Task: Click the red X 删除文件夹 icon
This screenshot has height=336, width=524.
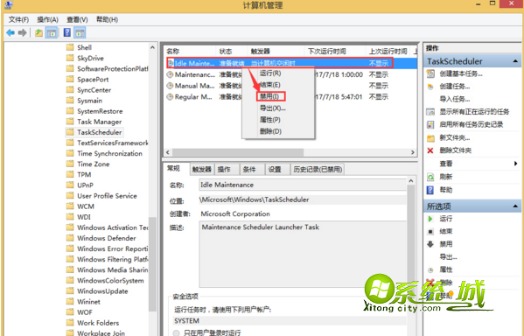Action: pos(430,150)
